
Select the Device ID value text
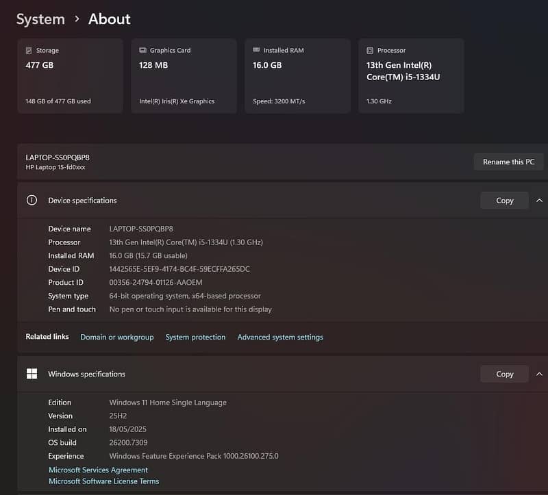coord(179,269)
